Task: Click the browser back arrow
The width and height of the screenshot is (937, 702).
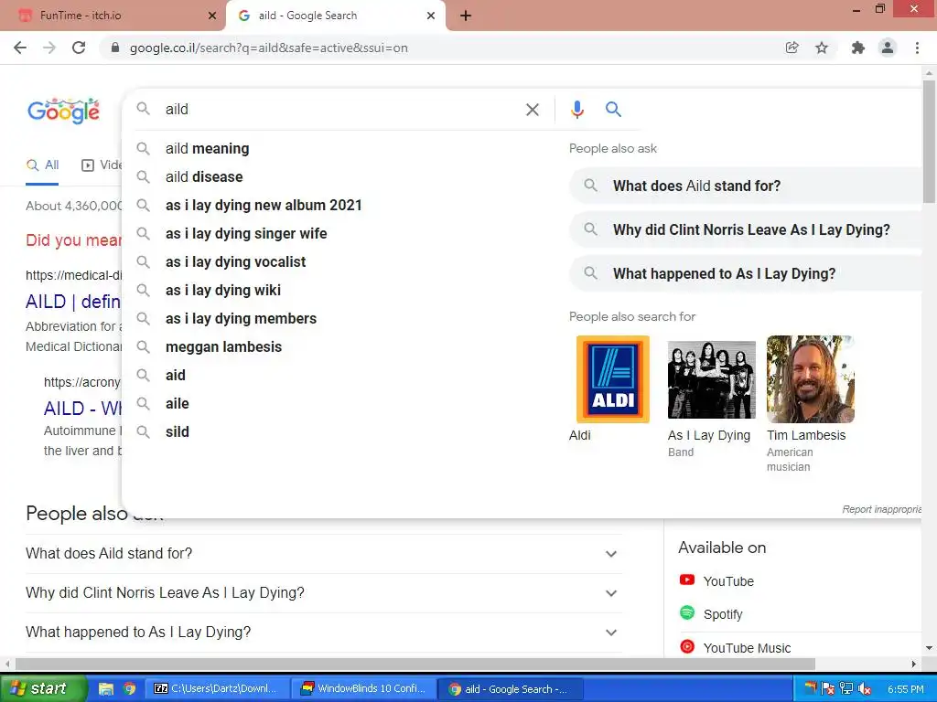Action: click(20, 48)
